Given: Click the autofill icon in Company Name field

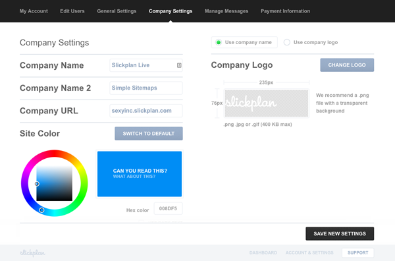Looking at the screenshot, I should [179, 65].
